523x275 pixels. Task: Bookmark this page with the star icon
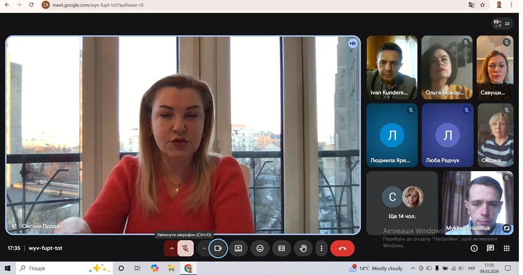[x=483, y=5]
